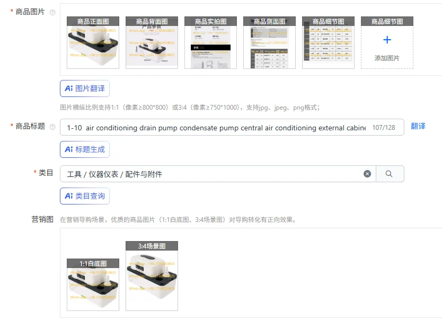Image resolution: width=442 pixels, height=320 pixels.
Task: Click the 营销图 description hint text
Action: pos(178,220)
